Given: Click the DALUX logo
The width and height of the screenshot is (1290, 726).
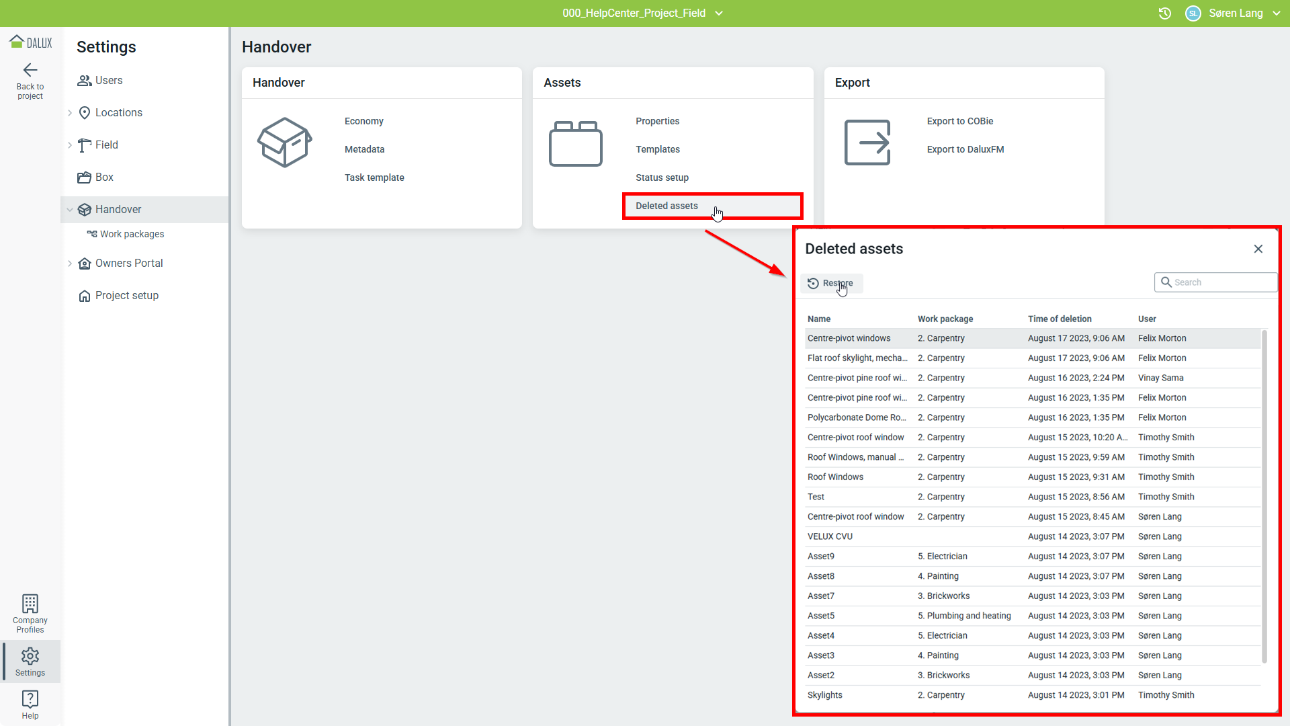Looking at the screenshot, I should tap(30, 42).
